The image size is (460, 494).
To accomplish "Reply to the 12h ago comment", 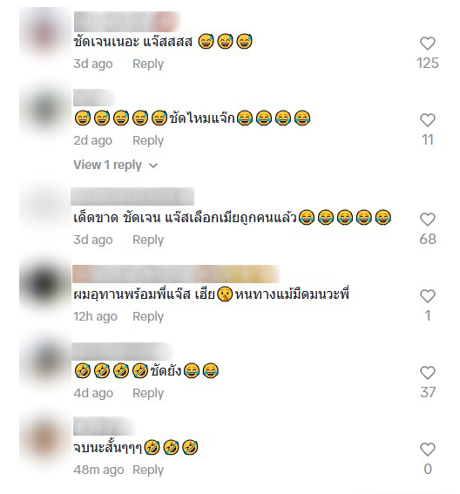I will pos(148,316).
